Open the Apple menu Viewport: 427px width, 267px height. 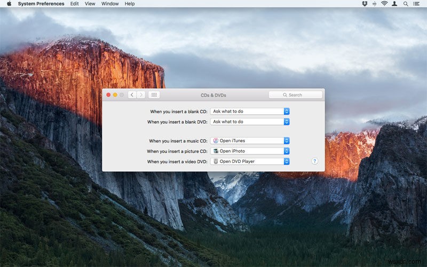[x=9, y=4]
